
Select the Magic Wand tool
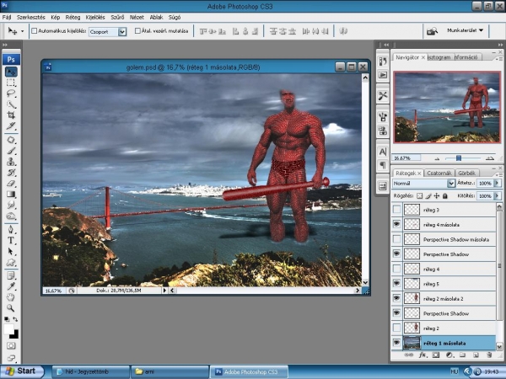tap(11, 104)
